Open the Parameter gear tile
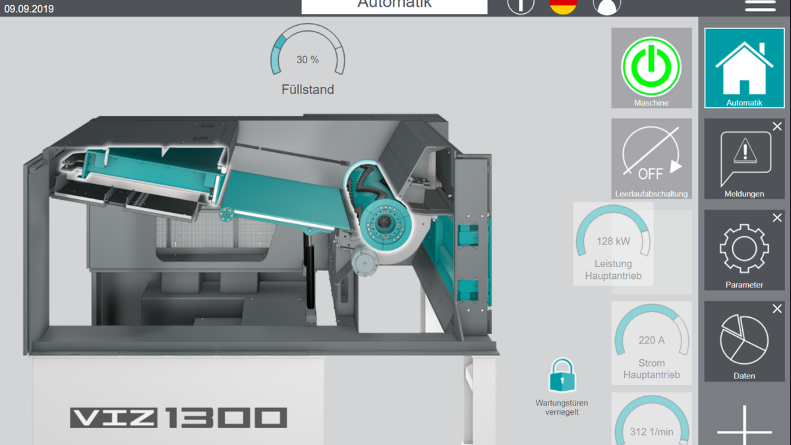This screenshot has width=791, height=445. (744, 250)
